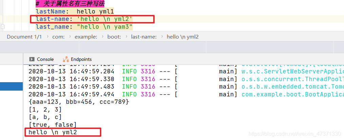The image size is (344, 140).
Task: Select 'example:' breadcrumb item
Action: (x=86, y=37)
